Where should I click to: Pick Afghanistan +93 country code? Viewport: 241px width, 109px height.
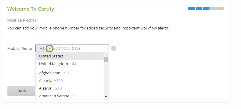click(70, 73)
